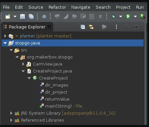The image size is (149, 127).
Task: Toggle Skip All Breakpoints icon
Action: 44,17
